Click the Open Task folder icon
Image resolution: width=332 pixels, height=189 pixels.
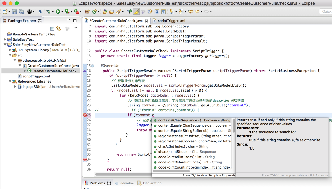click(111, 12)
